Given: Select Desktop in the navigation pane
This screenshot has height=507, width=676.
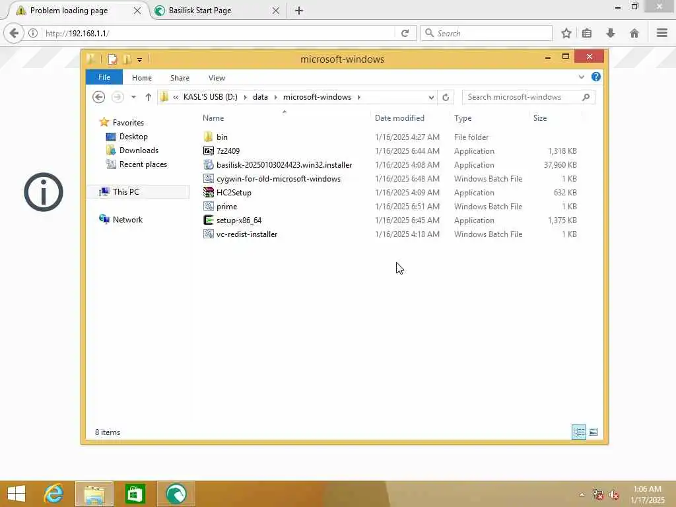Looking at the screenshot, I should (x=133, y=136).
